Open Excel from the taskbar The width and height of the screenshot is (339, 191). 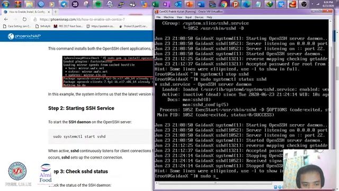[155, 4]
